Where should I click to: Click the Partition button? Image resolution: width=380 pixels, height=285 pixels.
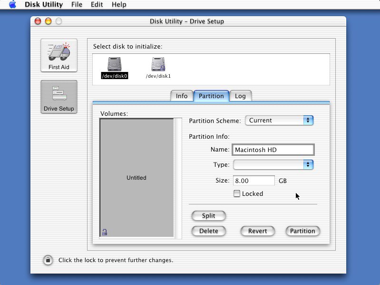302,231
